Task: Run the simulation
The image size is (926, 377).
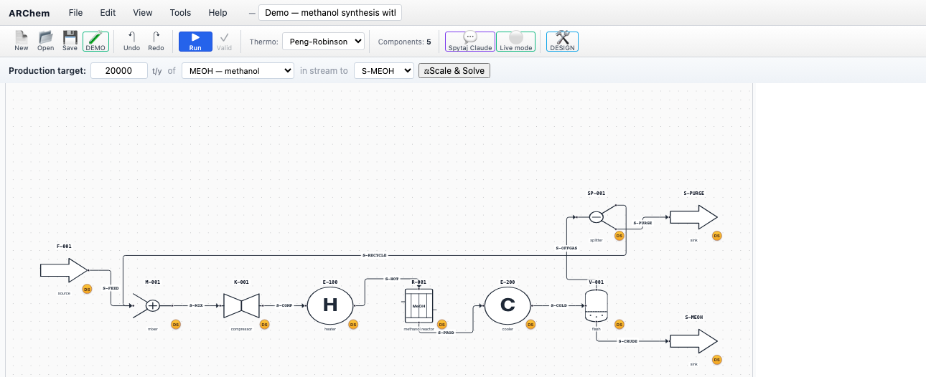Action: click(x=195, y=42)
